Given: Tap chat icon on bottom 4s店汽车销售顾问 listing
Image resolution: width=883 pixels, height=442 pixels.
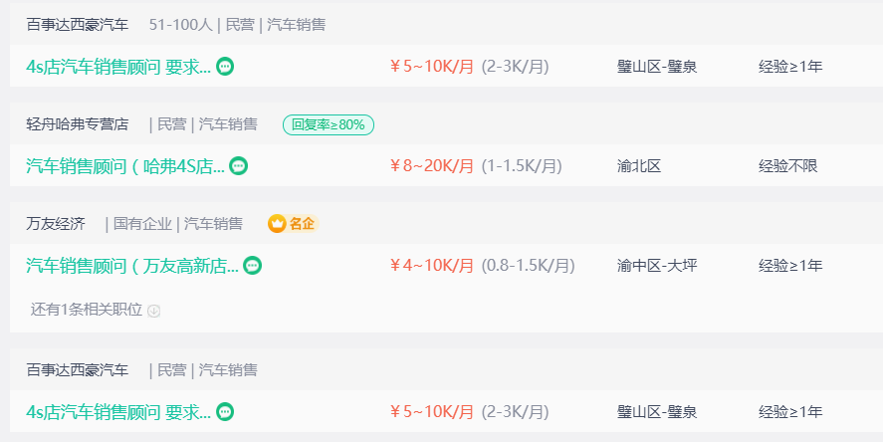Looking at the screenshot, I should click(225, 411).
